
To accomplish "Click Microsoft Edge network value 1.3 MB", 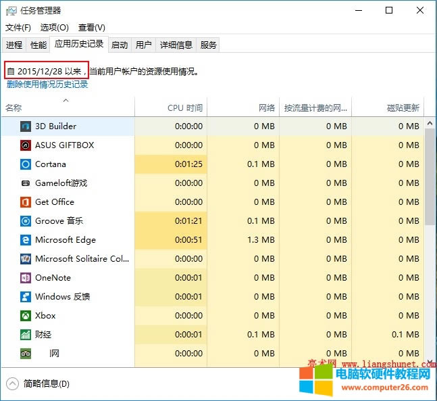I will [261, 240].
